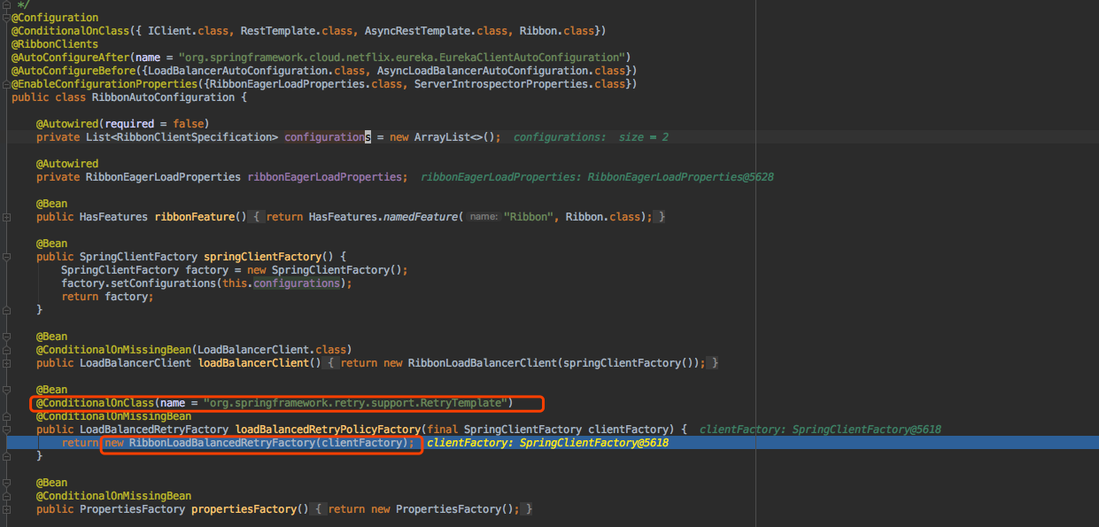Collapse the loadBalancedRetryPolicyFactory method fold marker

click(4, 429)
